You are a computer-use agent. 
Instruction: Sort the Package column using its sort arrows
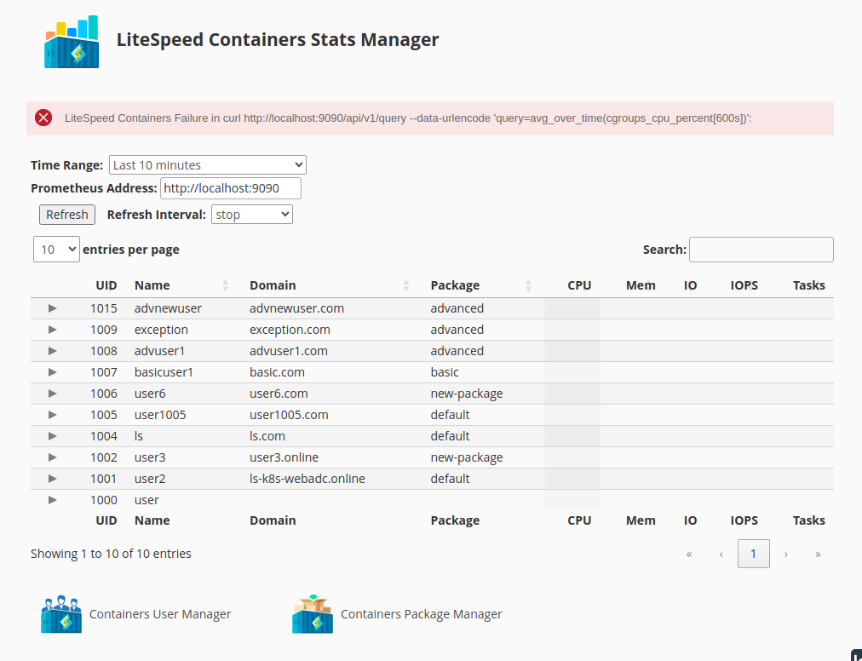529,285
